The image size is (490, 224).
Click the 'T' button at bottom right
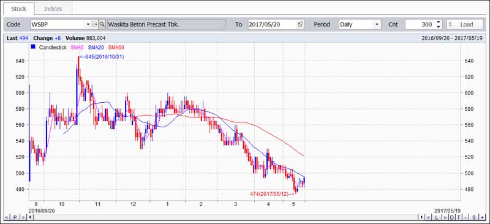coord(459,217)
